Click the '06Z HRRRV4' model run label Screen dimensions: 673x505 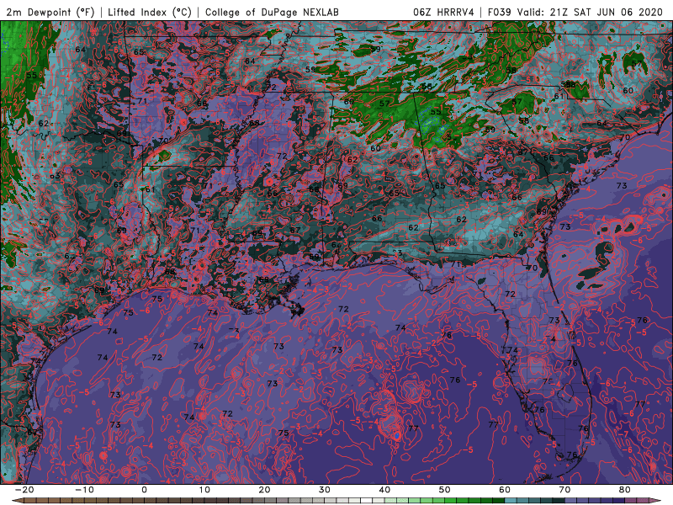click(x=443, y=12)
